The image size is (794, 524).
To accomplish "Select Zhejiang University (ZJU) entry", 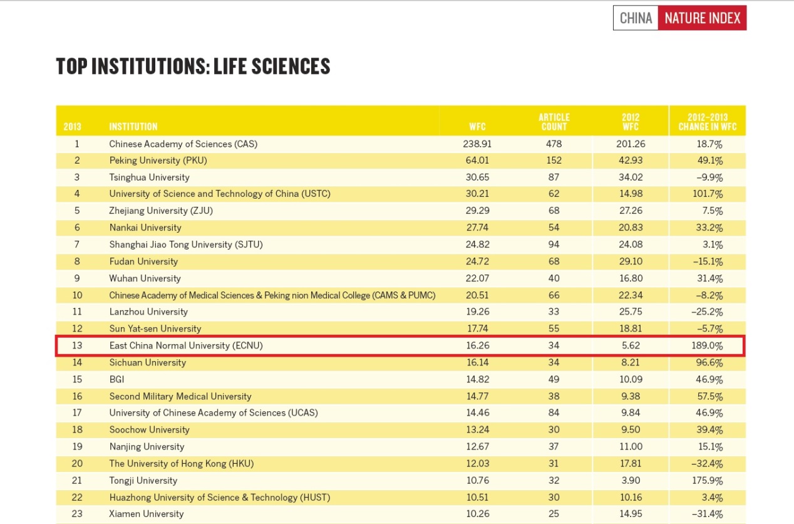I will click(x=161, y=211).
